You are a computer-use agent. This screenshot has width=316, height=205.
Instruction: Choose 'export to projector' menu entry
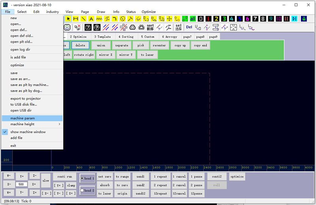(32, 99)
